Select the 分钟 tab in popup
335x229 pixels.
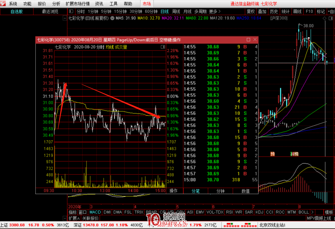click(x=221, y=191)
